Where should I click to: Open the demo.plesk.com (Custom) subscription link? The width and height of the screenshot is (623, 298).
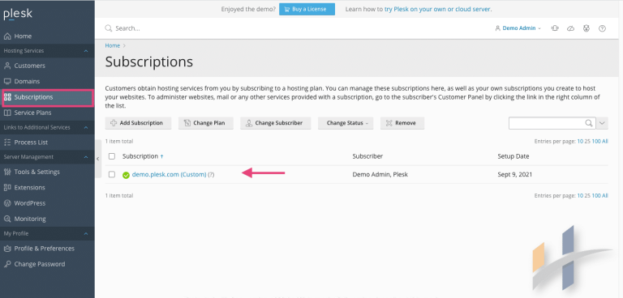click(x=170, y=175)
